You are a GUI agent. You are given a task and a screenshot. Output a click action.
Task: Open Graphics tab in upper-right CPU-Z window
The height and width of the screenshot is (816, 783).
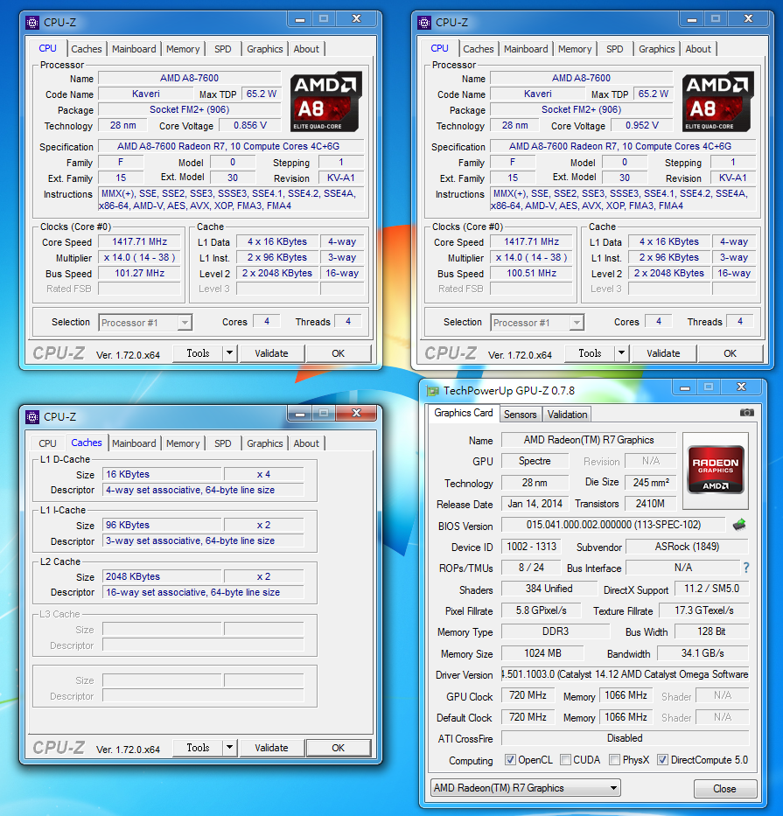(x=657, y=49)
